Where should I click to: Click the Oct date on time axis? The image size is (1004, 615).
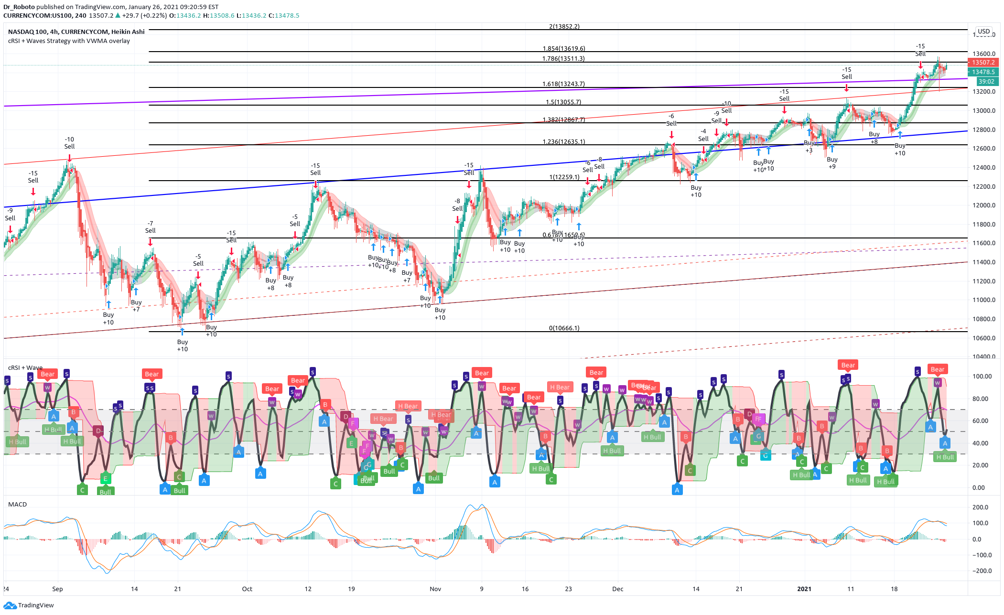tap(247, 589)
